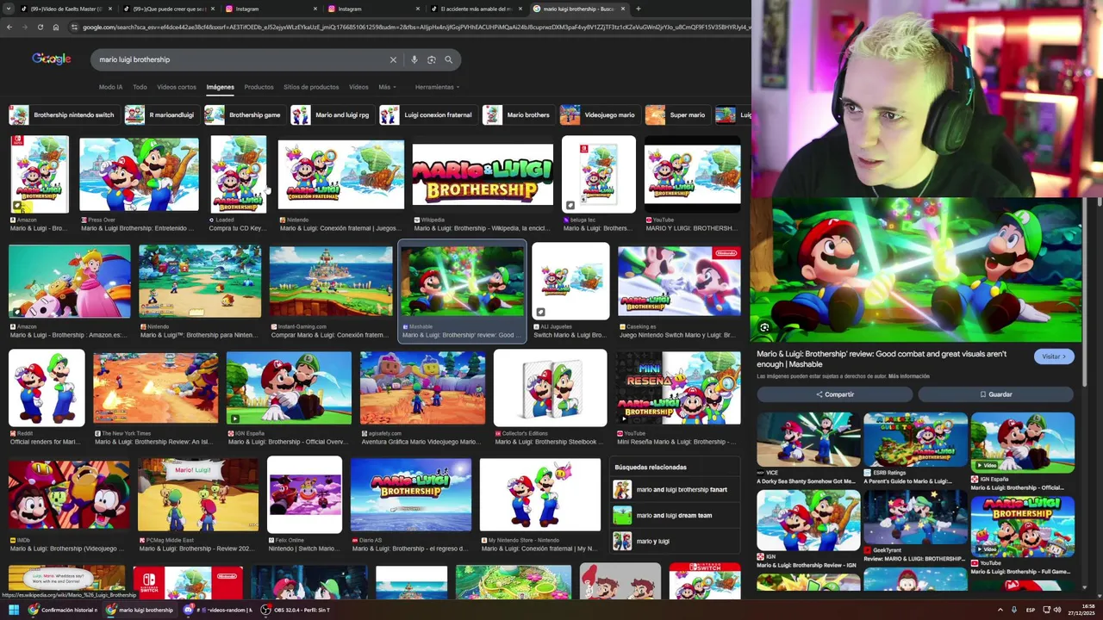The height and width of the screenshot is (620, 1103).
Task: Open Confirmación historial Chrome taskbar window
Action: pos(63,610)
